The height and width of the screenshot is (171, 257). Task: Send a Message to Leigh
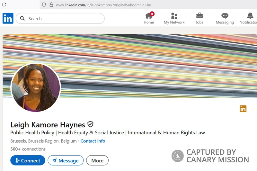pos(66,160)
